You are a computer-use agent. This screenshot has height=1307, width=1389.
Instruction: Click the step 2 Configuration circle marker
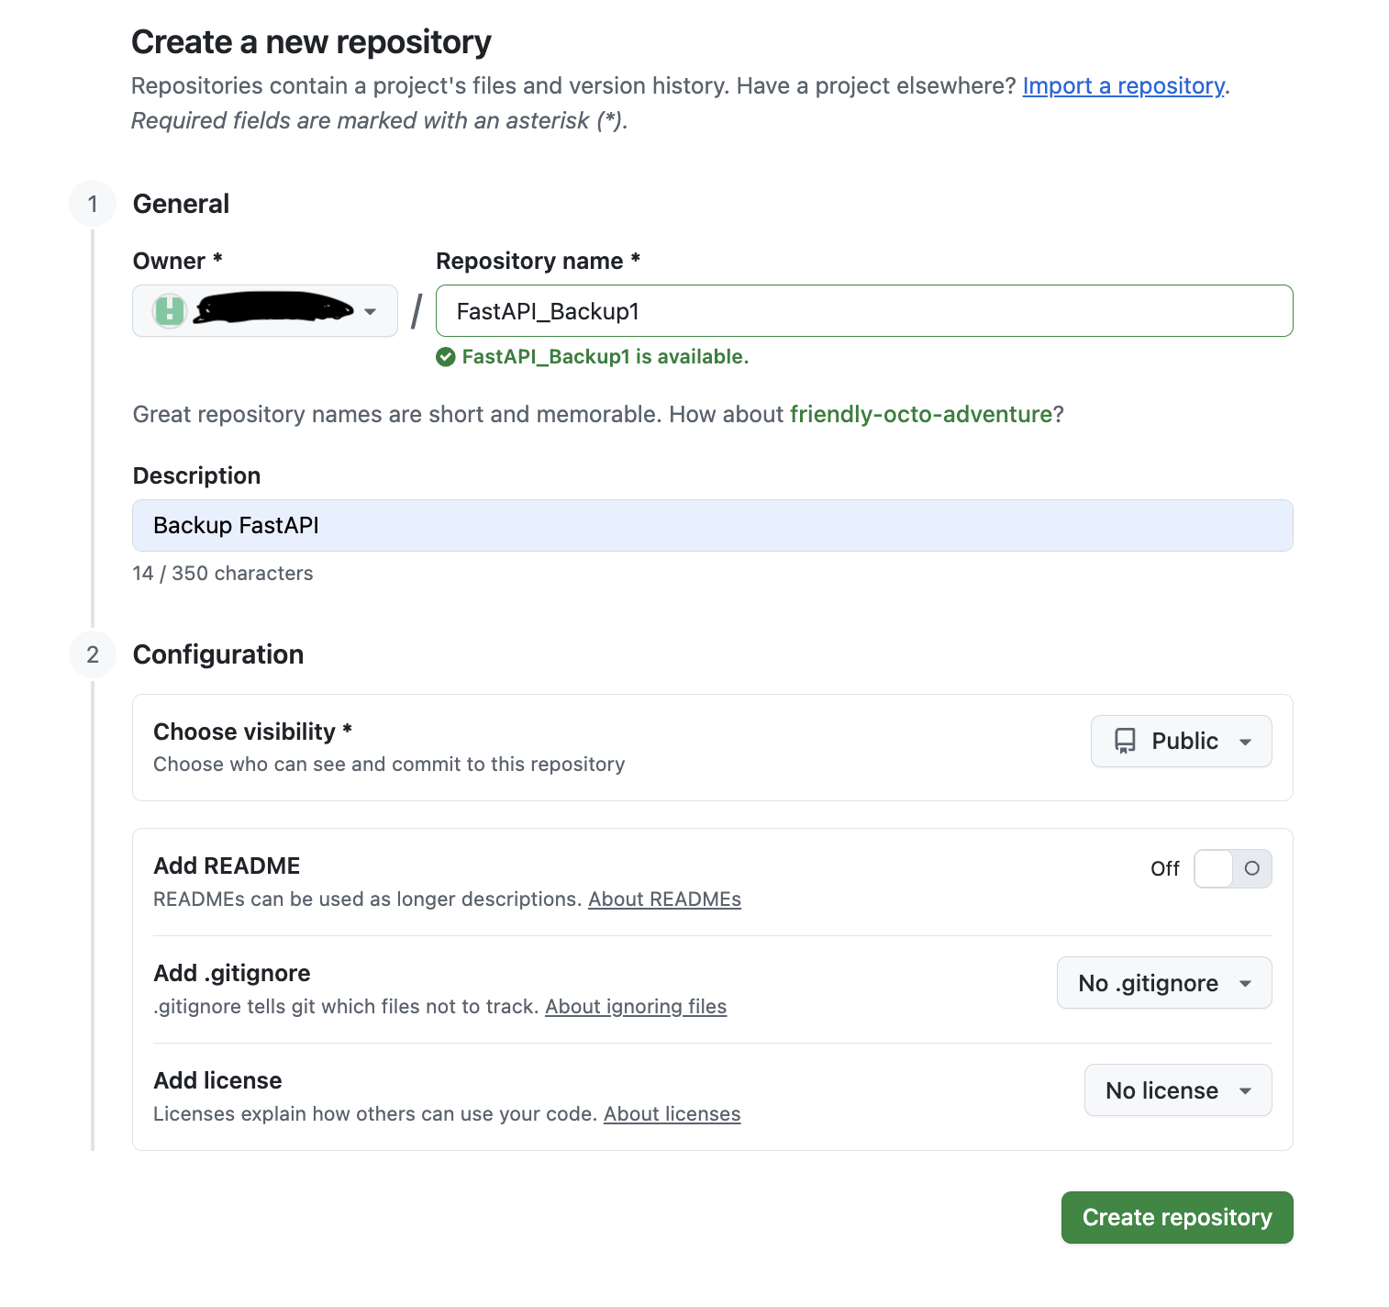coord(93,654)
